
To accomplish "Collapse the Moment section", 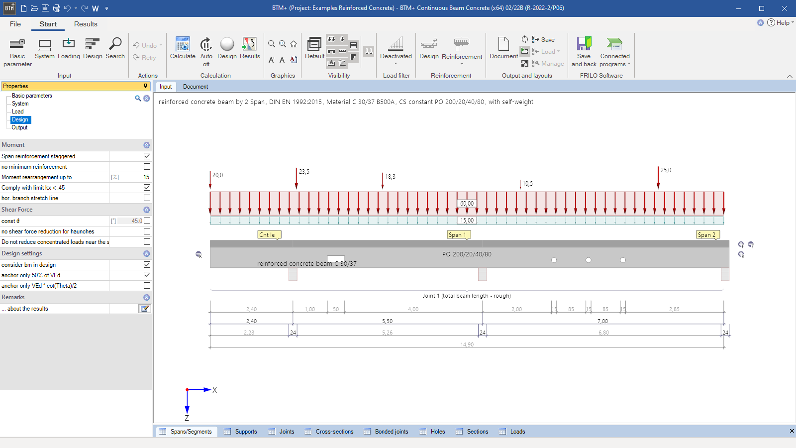I will (146, 145).
